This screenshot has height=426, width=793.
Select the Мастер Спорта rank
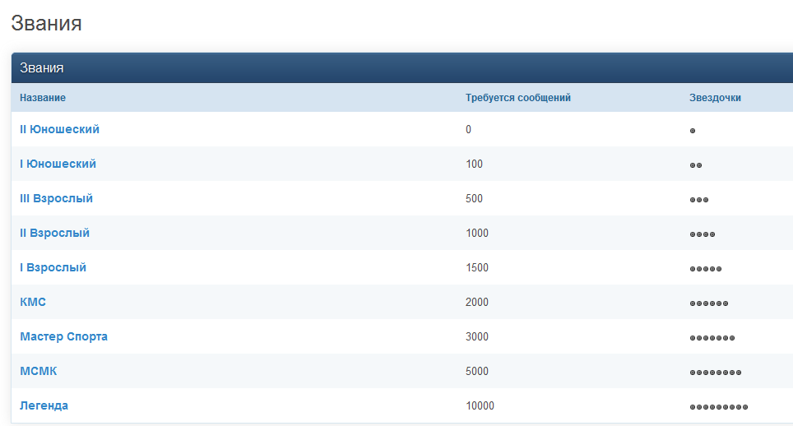click(63, 336)
